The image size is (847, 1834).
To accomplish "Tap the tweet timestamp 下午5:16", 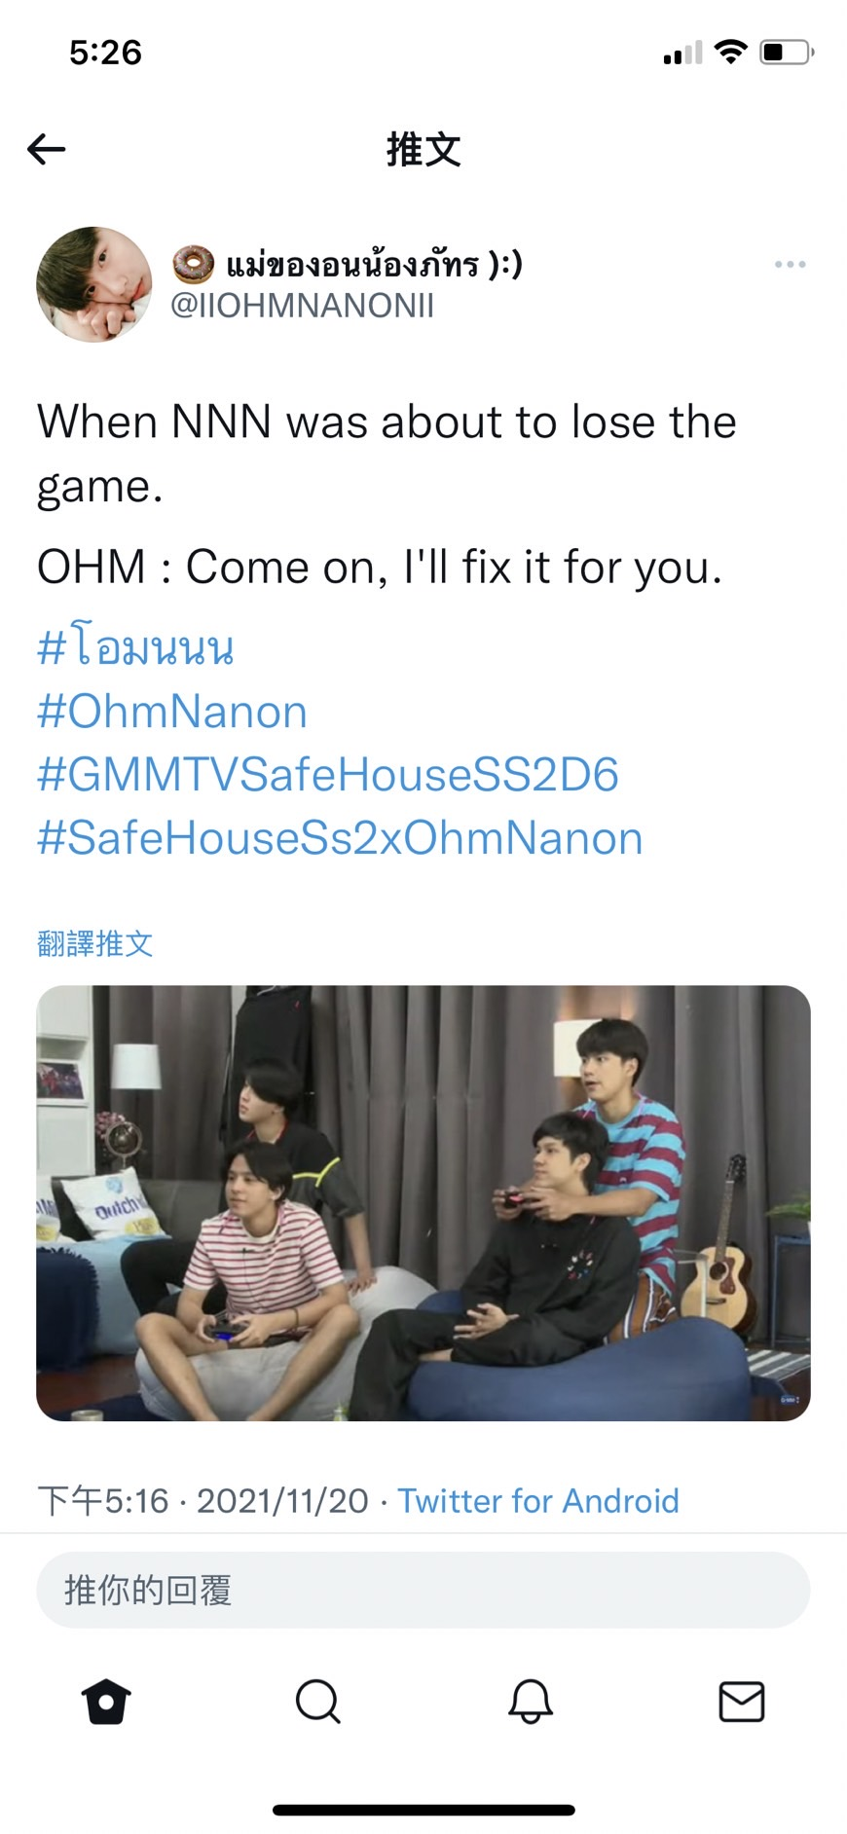I will click(x=103, y=1501).
